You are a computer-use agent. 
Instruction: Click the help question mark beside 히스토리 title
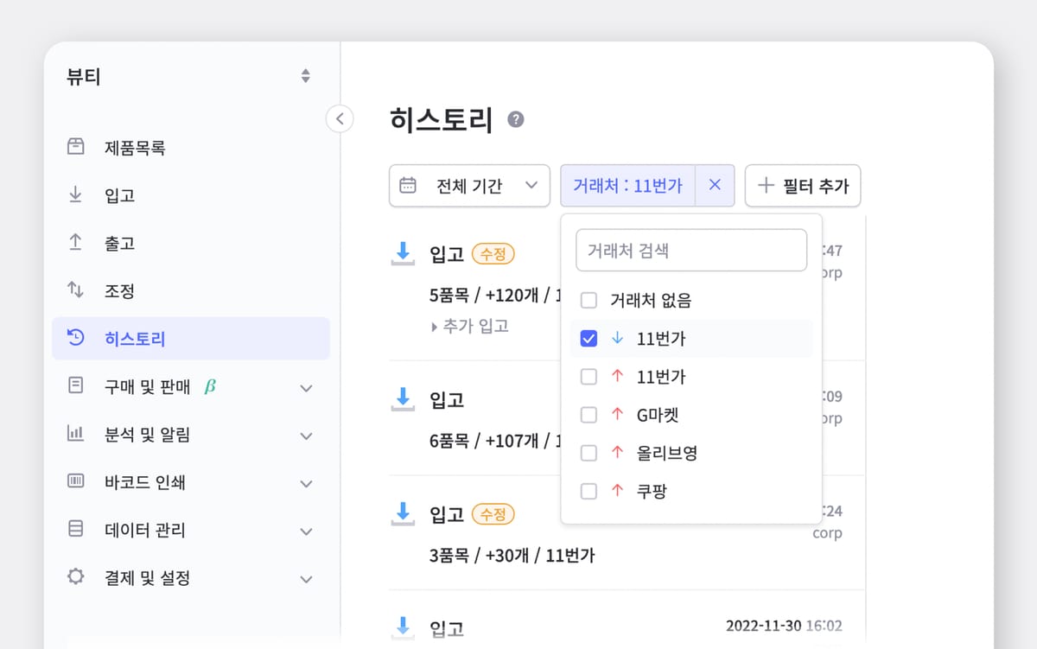[x=516, y=121]
